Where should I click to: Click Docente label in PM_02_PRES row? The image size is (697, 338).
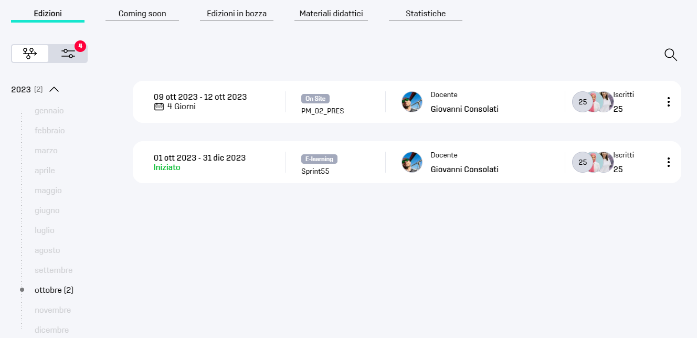click(444, 95)
